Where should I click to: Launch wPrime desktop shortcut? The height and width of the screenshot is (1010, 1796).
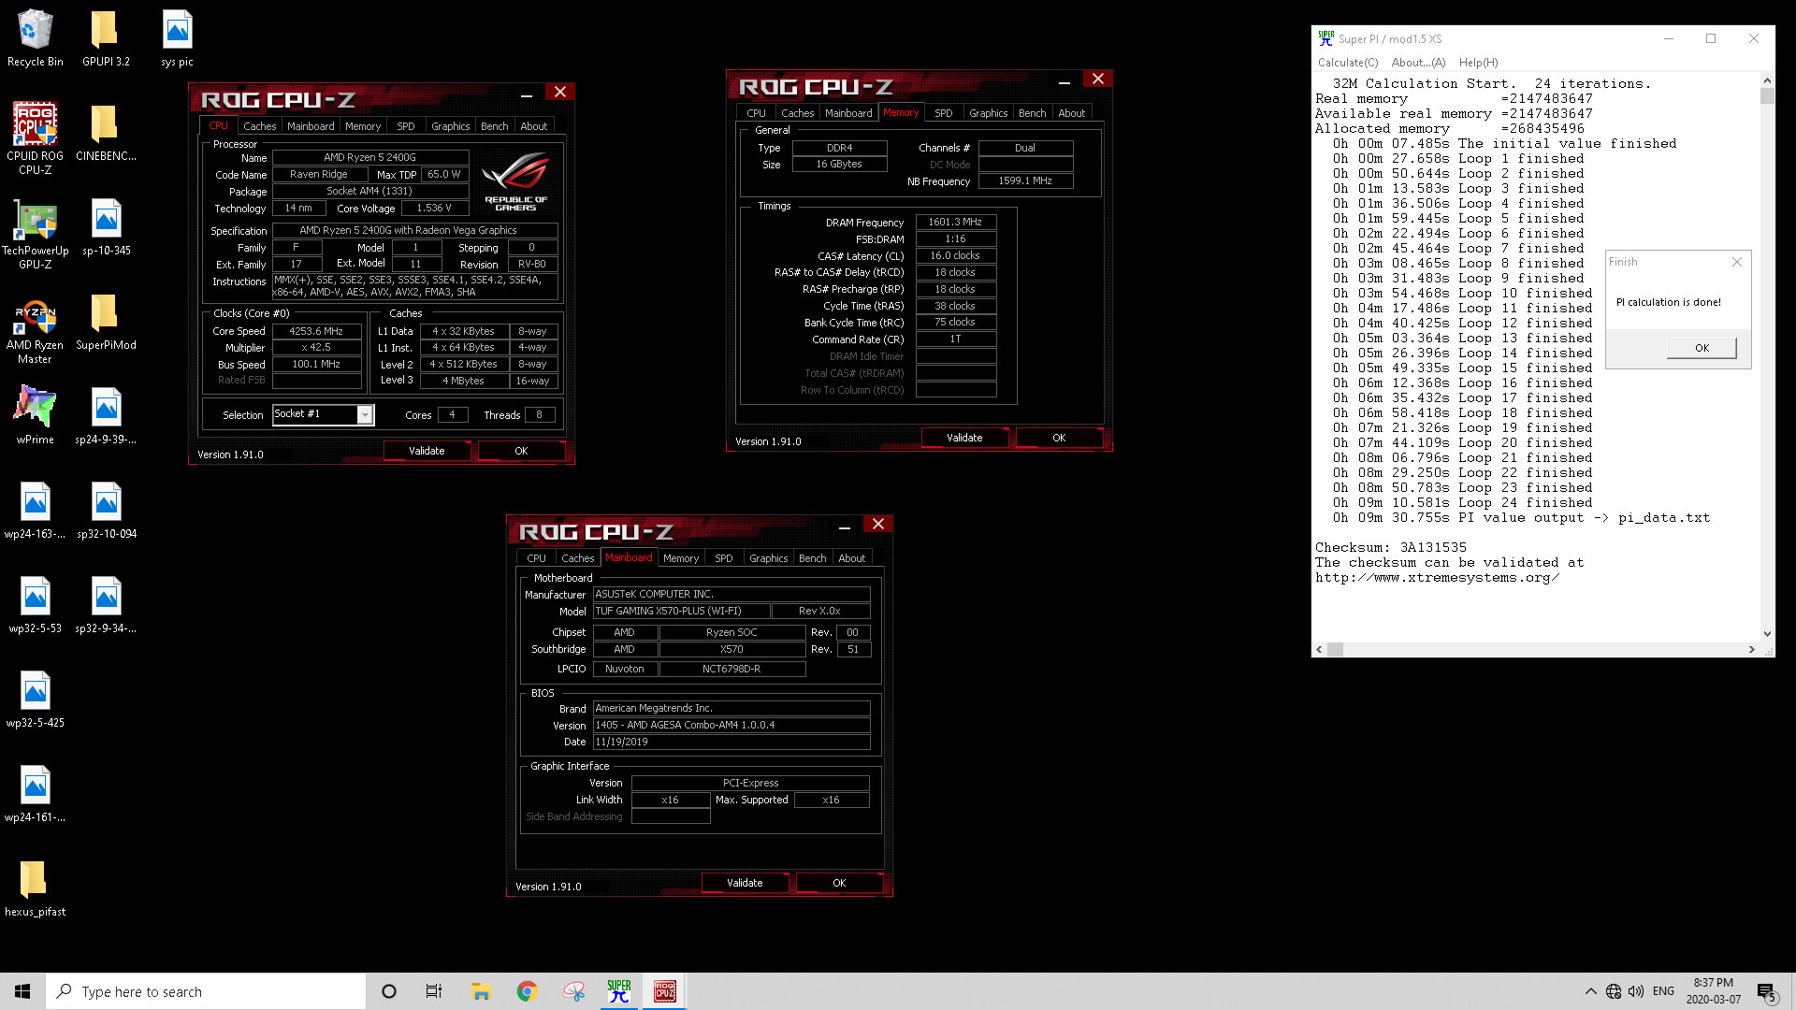[35, 416]
